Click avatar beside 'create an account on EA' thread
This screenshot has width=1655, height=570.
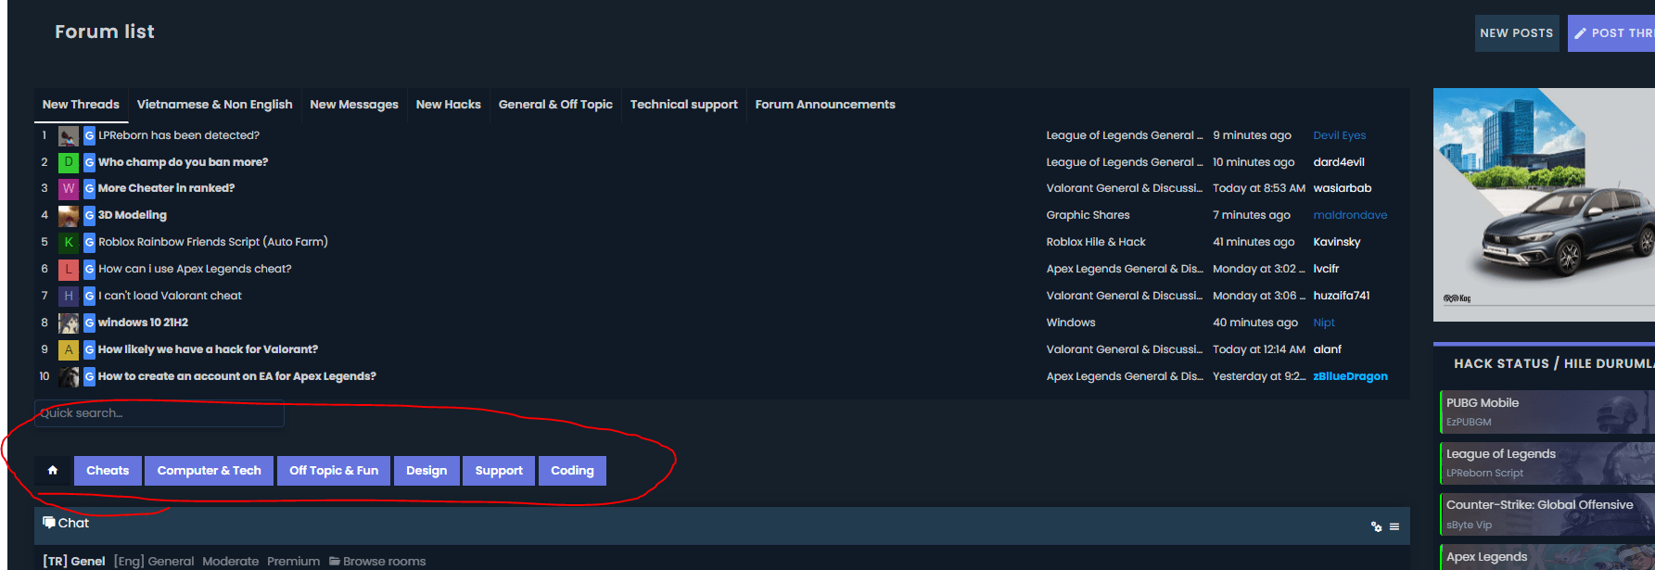69,377
